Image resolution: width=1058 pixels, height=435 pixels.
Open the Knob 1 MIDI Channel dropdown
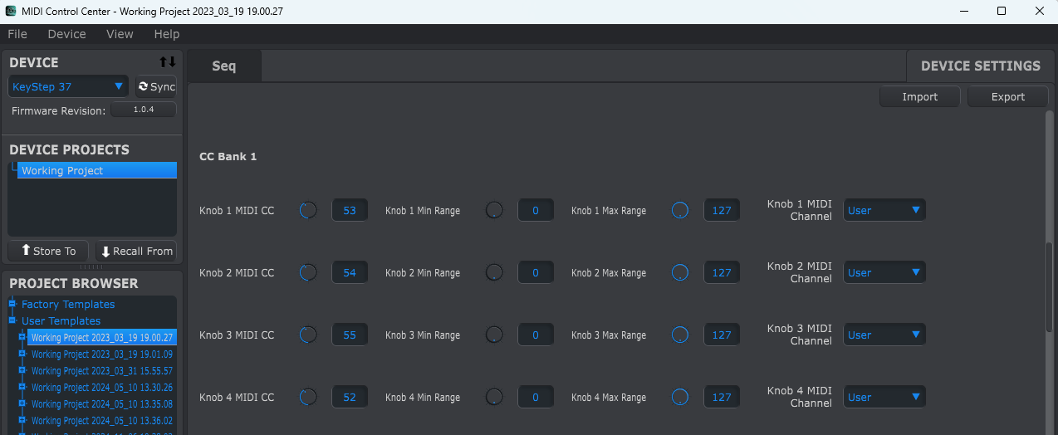click(884, 211)
